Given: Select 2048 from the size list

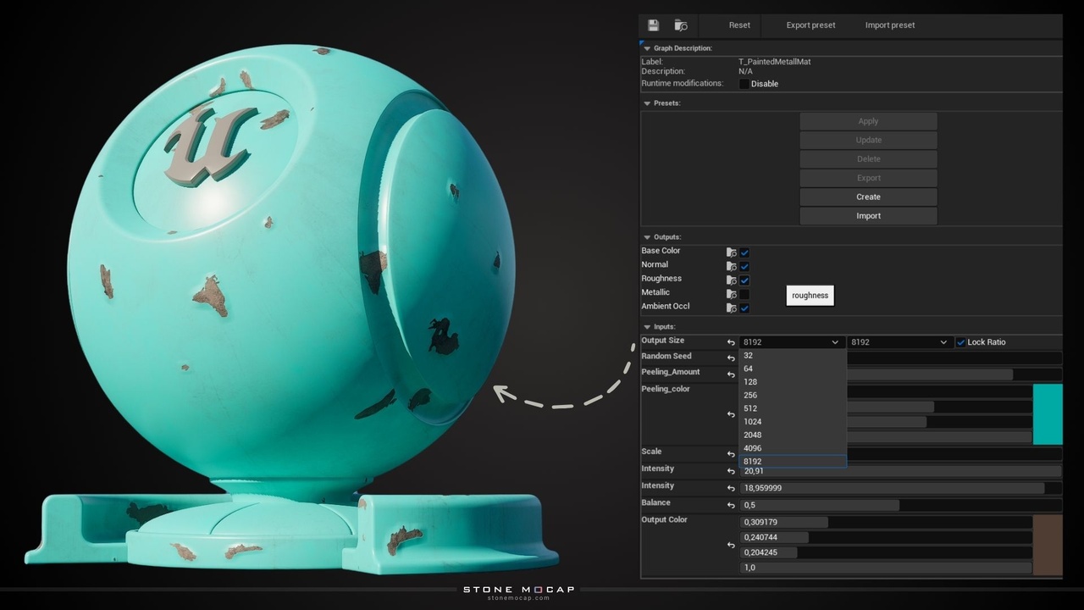Looking at the screenshot, I should [x=752, y=435].
